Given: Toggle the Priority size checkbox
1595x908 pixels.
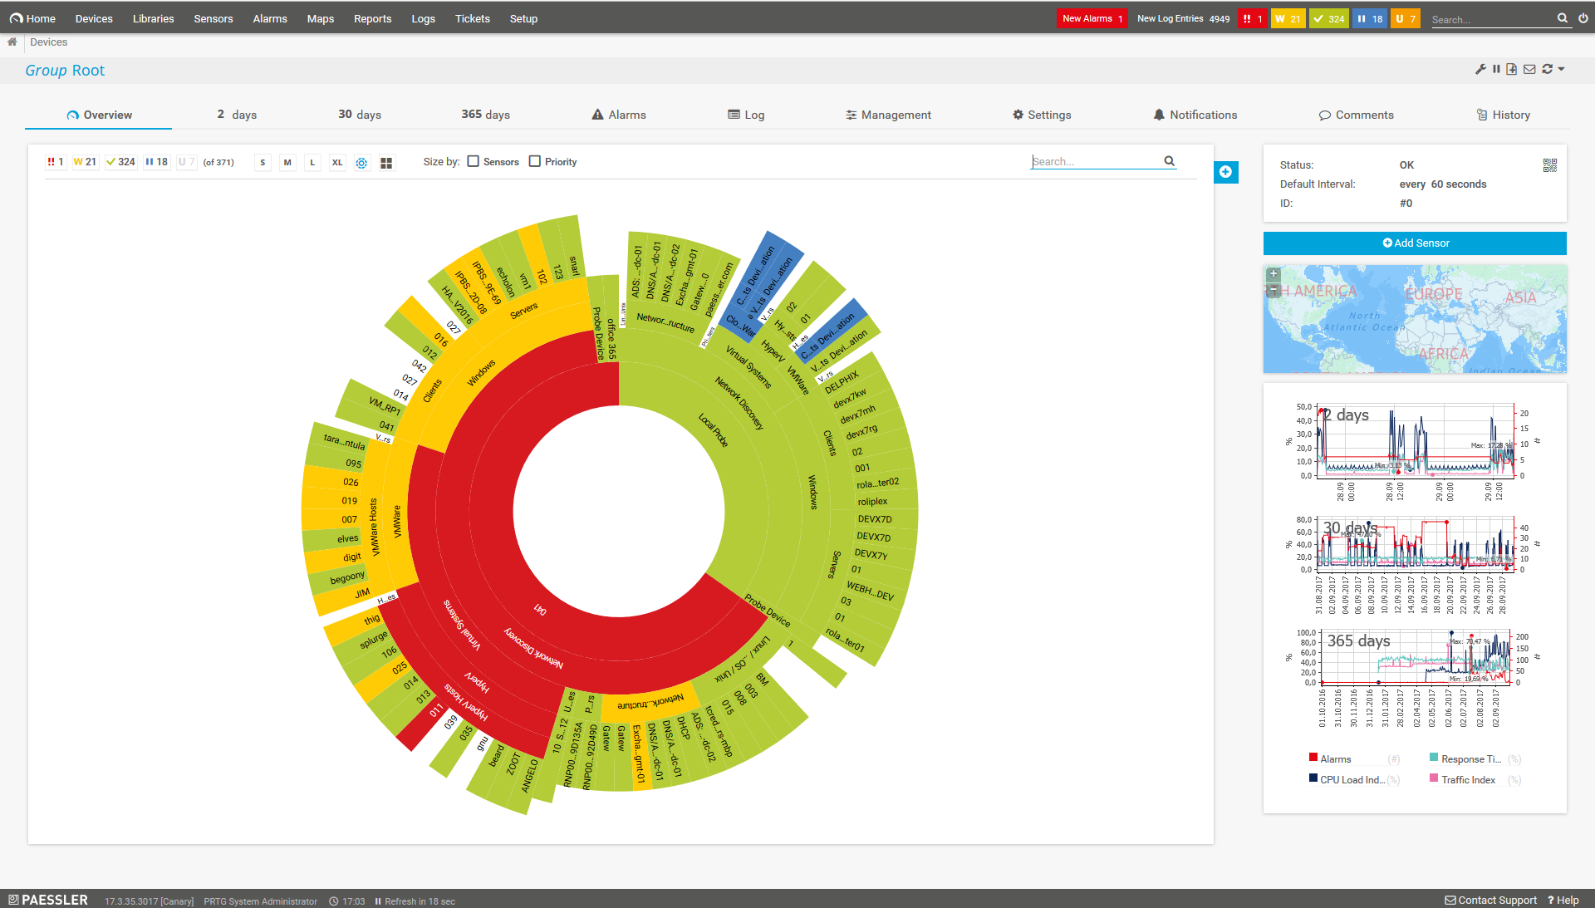Looking at the screenshot, I should (536, 161).
